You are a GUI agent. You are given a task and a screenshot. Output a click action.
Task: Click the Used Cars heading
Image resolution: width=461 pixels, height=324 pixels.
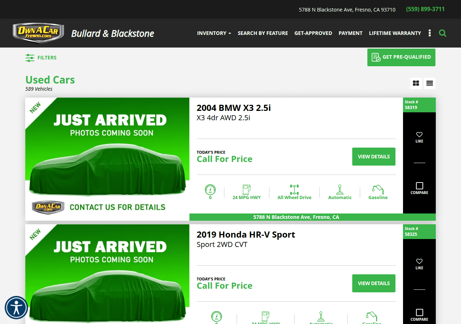click(x=50, y=80)
